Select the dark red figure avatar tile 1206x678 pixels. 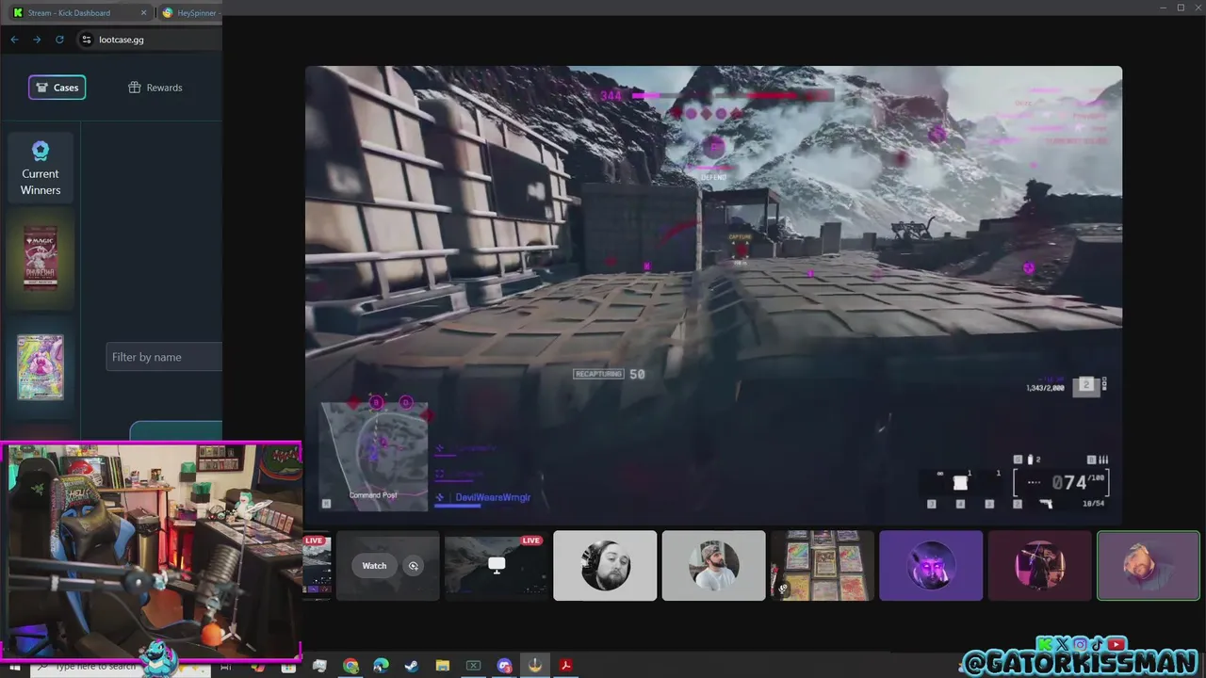1039,565
